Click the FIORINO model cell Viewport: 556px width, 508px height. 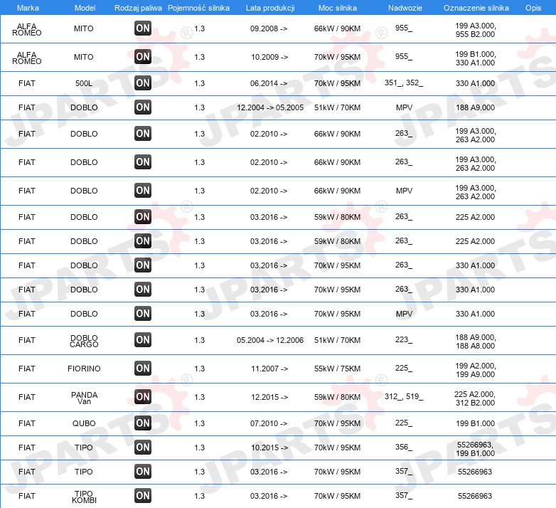point(84,369)
